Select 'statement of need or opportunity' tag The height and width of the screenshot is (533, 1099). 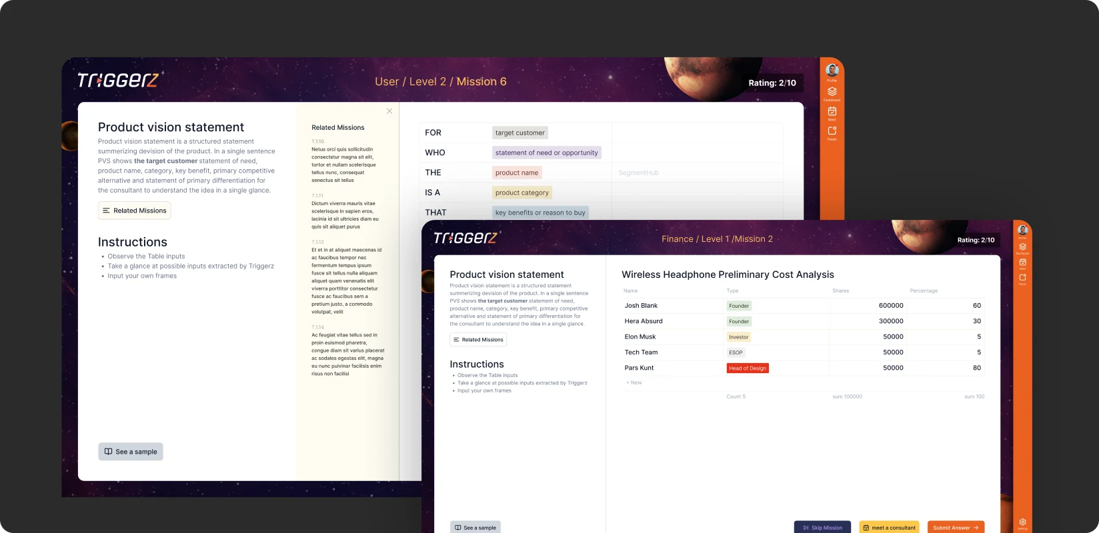click(547, 153)
